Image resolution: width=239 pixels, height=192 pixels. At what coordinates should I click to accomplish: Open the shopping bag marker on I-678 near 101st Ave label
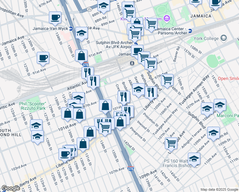[x=105, y=106]
